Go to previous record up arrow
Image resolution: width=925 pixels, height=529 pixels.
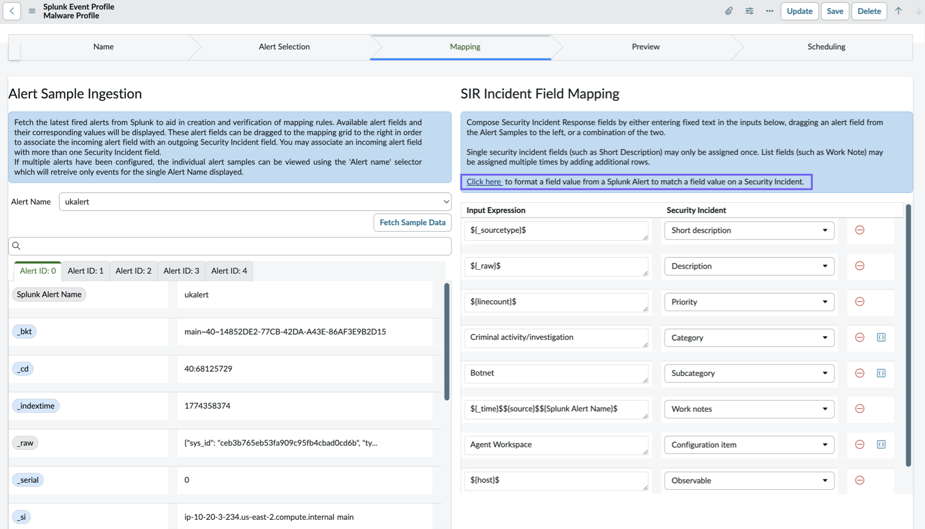(898, 11)
